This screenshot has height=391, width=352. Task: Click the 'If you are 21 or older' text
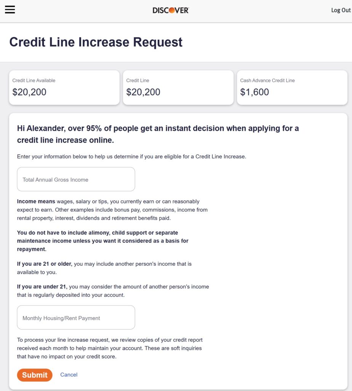pos(104,268)
